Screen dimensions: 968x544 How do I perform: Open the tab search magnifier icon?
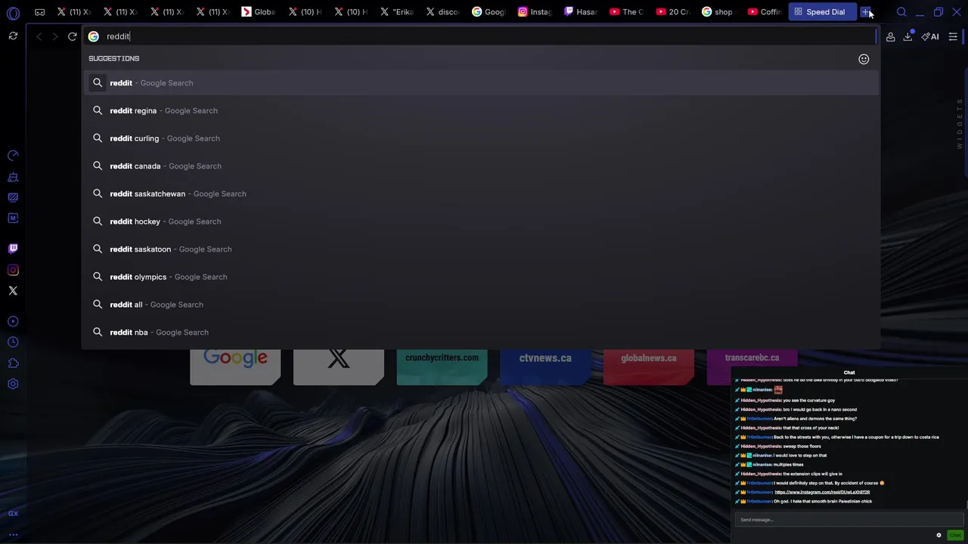[901, 12]
